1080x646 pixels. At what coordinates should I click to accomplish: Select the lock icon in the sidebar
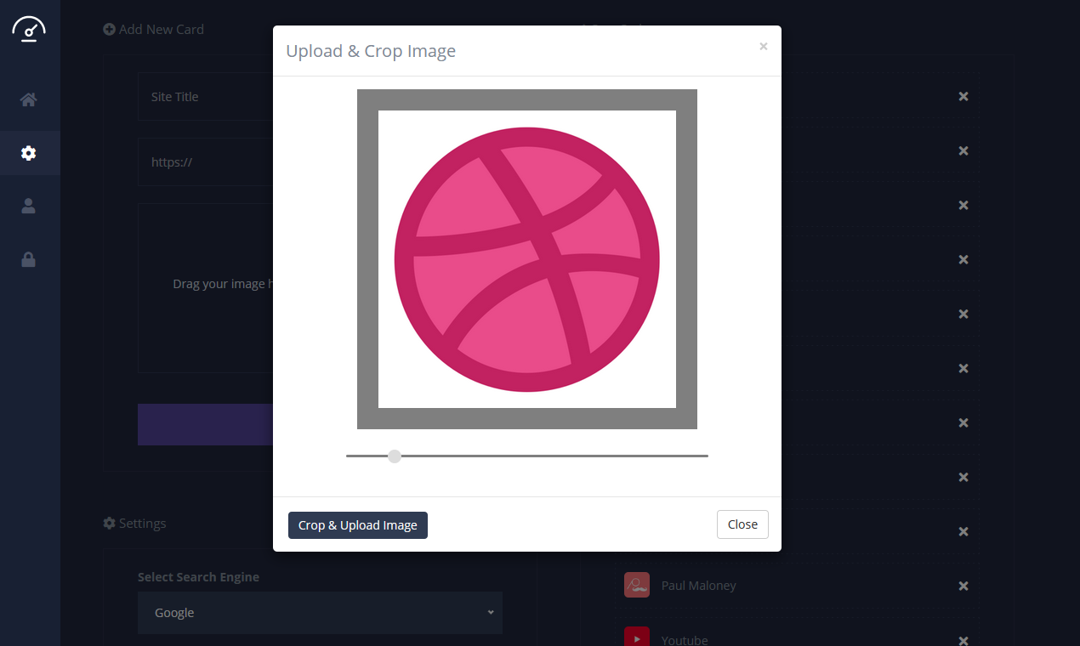29,259
